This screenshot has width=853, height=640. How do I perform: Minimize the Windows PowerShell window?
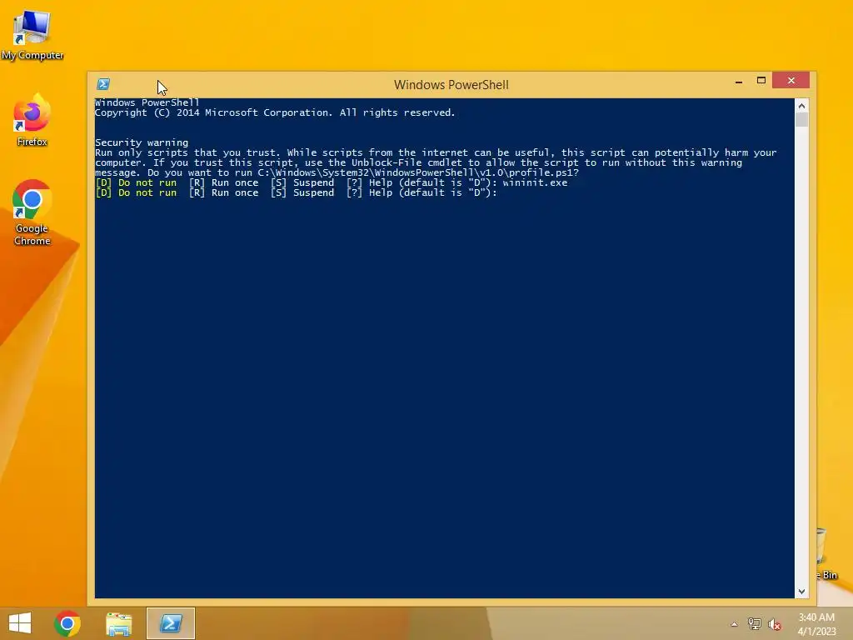point(739,82)
